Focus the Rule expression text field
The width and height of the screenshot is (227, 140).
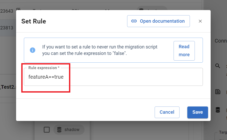click(x=113, y=77)
